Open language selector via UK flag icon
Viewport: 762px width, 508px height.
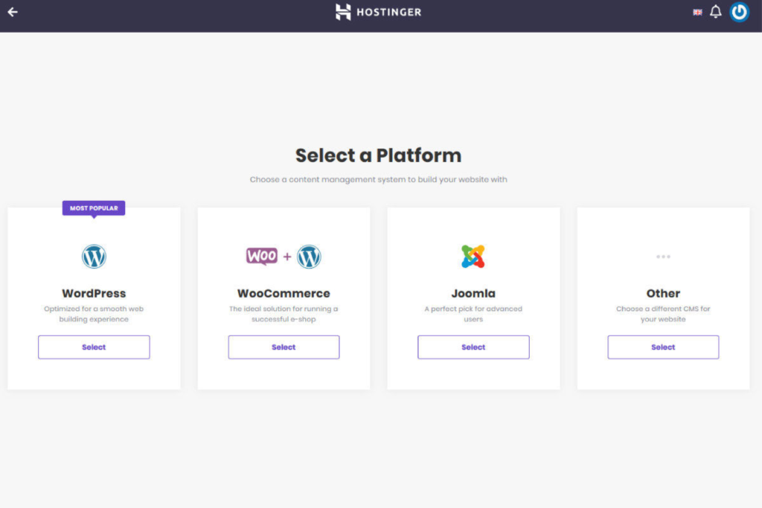(697, 12)
